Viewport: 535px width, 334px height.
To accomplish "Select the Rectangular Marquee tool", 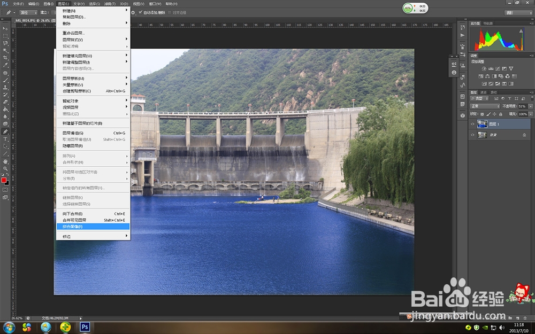I will pos(5,36).
